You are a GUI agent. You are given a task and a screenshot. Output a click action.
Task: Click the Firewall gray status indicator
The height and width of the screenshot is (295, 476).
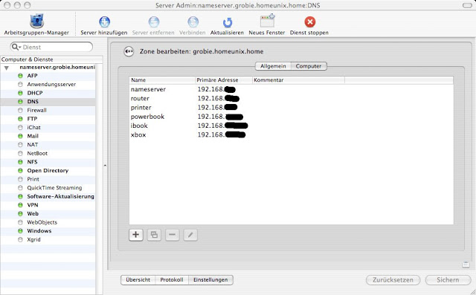[x=20, y=110]
